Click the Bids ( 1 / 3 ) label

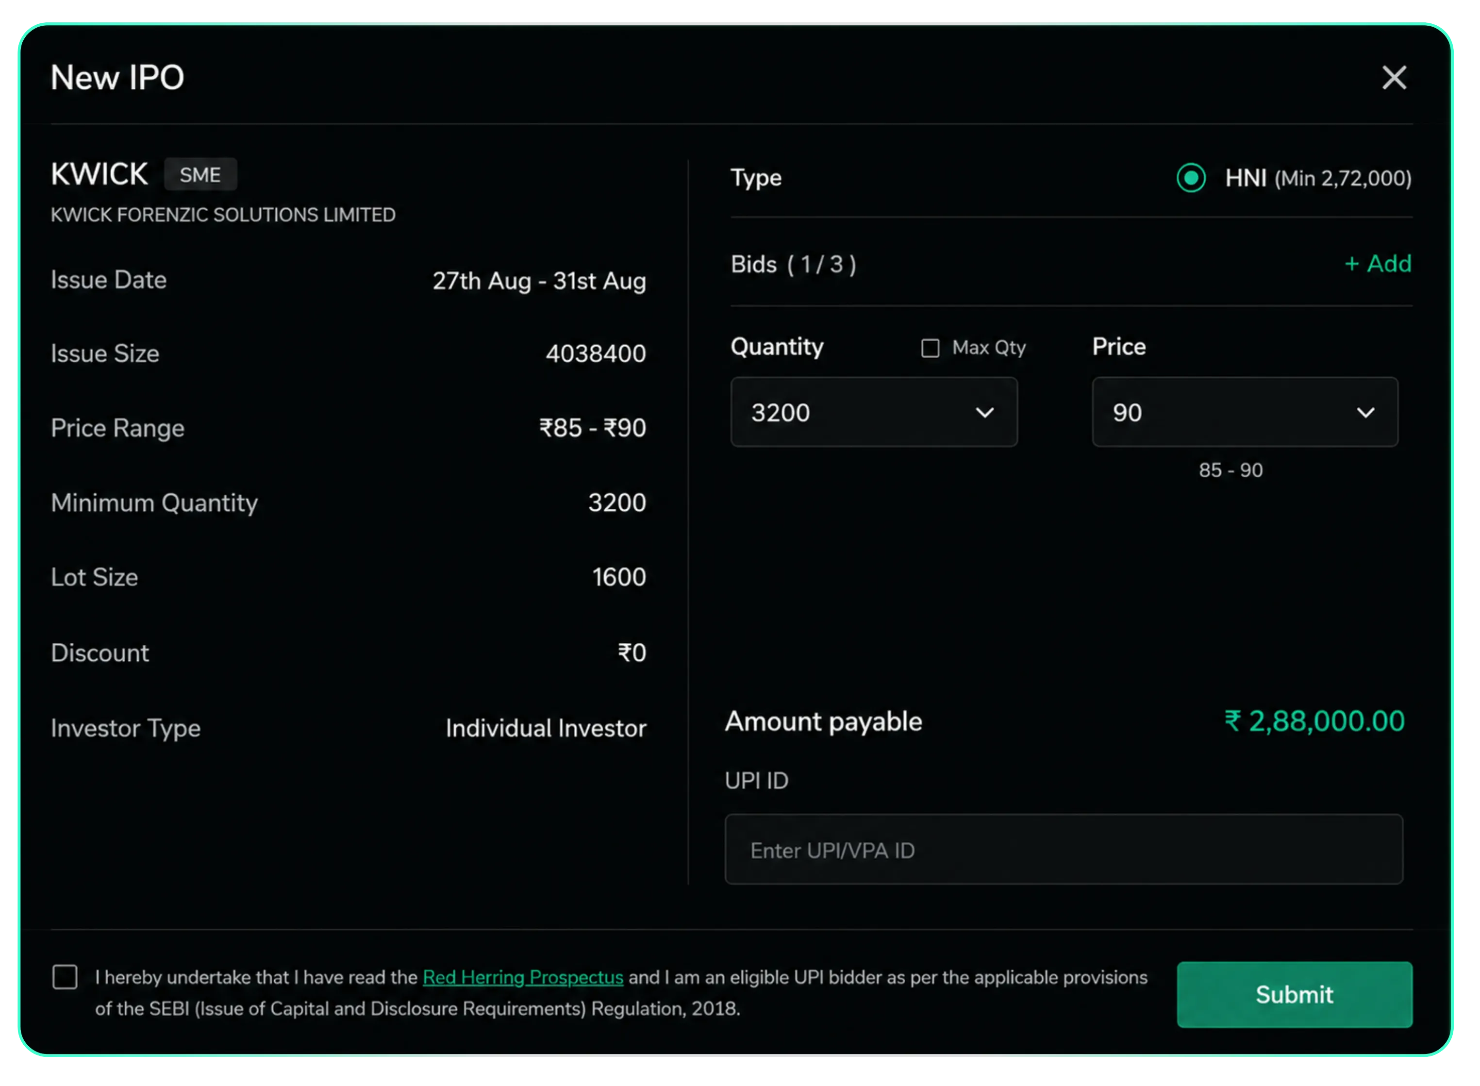[793, 264]
